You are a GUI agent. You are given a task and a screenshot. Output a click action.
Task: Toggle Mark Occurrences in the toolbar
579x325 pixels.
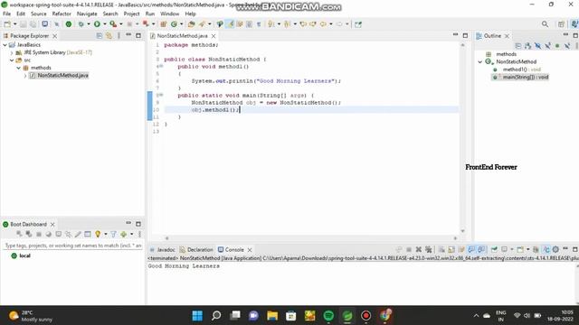[x=230, y=24]
